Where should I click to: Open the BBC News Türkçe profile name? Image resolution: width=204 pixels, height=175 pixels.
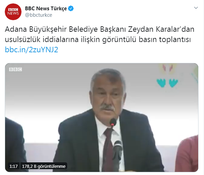[46, 9]
